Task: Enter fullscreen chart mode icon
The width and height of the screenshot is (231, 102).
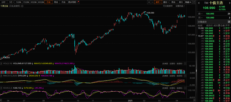Action: coord(194,2)
